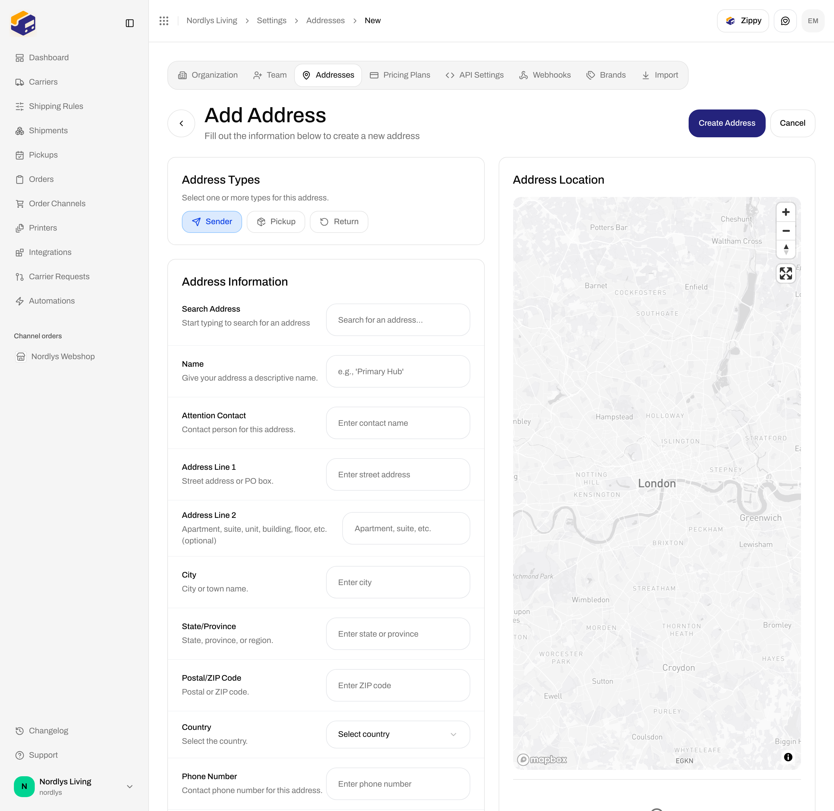Switch to the API Settings tab
Screen dimensions: 834x811
475,75
